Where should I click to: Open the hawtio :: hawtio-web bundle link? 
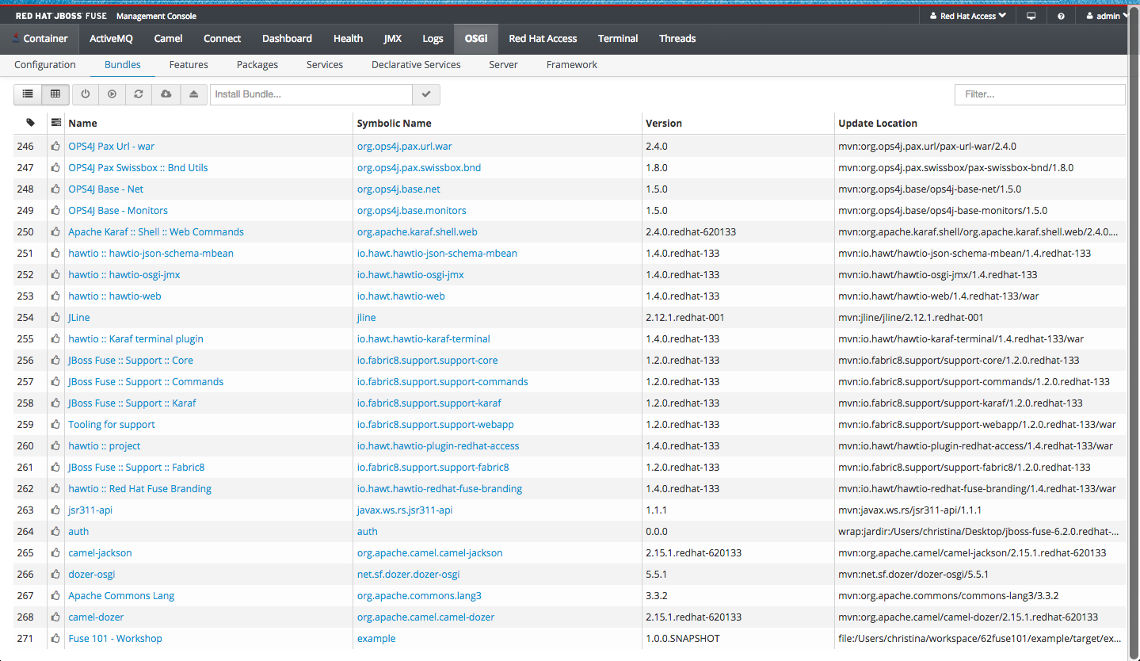(115, 296)
